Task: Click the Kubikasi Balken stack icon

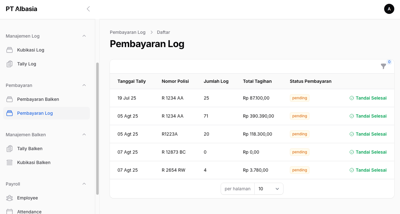Action: tap(10, 162)
